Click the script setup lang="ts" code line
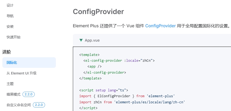The image size is (231, 111). [104, 90]
